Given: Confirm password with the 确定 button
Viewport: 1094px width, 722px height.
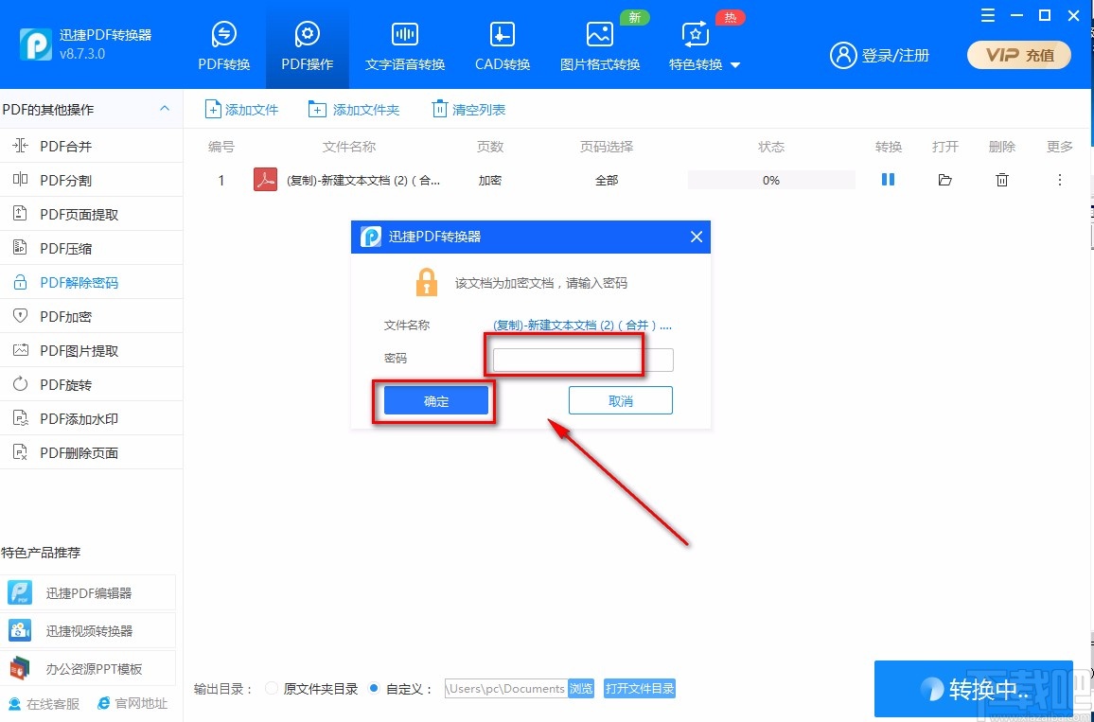Looking at the screenshot, I should pyautogui.click(x=434, y=400).
